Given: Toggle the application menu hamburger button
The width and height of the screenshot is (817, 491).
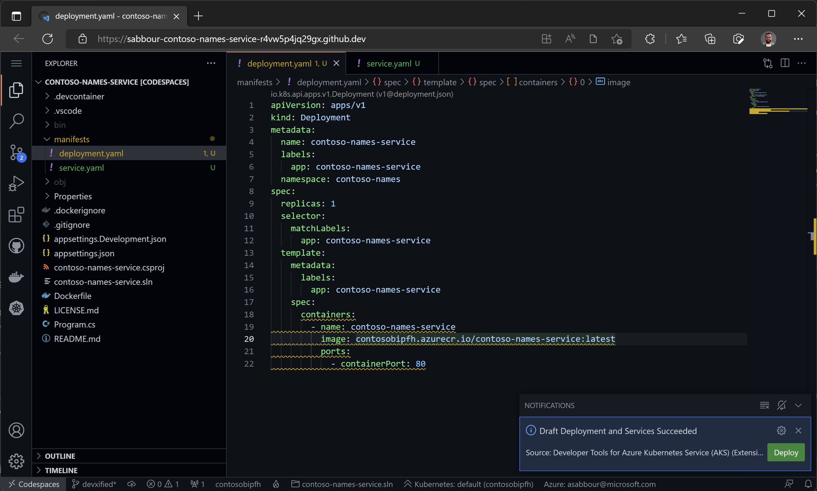Looking at the screenshot, I should 16,63.
